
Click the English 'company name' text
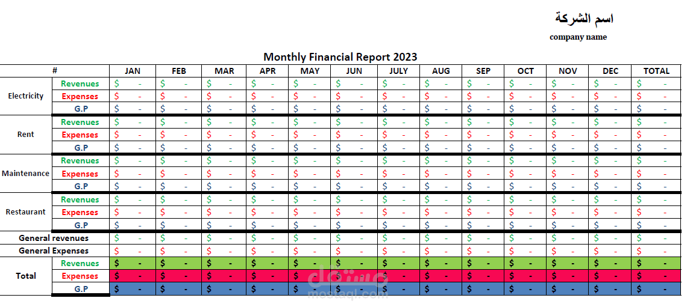pos(578,37)
